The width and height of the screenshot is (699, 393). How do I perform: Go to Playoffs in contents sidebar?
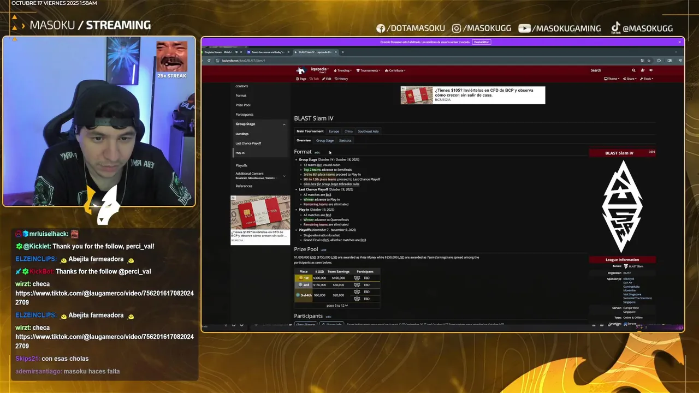tap(241, 165)
